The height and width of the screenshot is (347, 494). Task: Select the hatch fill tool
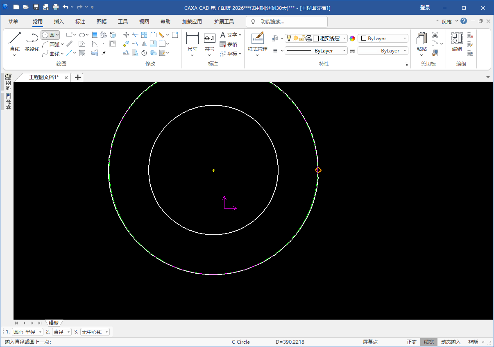click(x=82, y=53)
